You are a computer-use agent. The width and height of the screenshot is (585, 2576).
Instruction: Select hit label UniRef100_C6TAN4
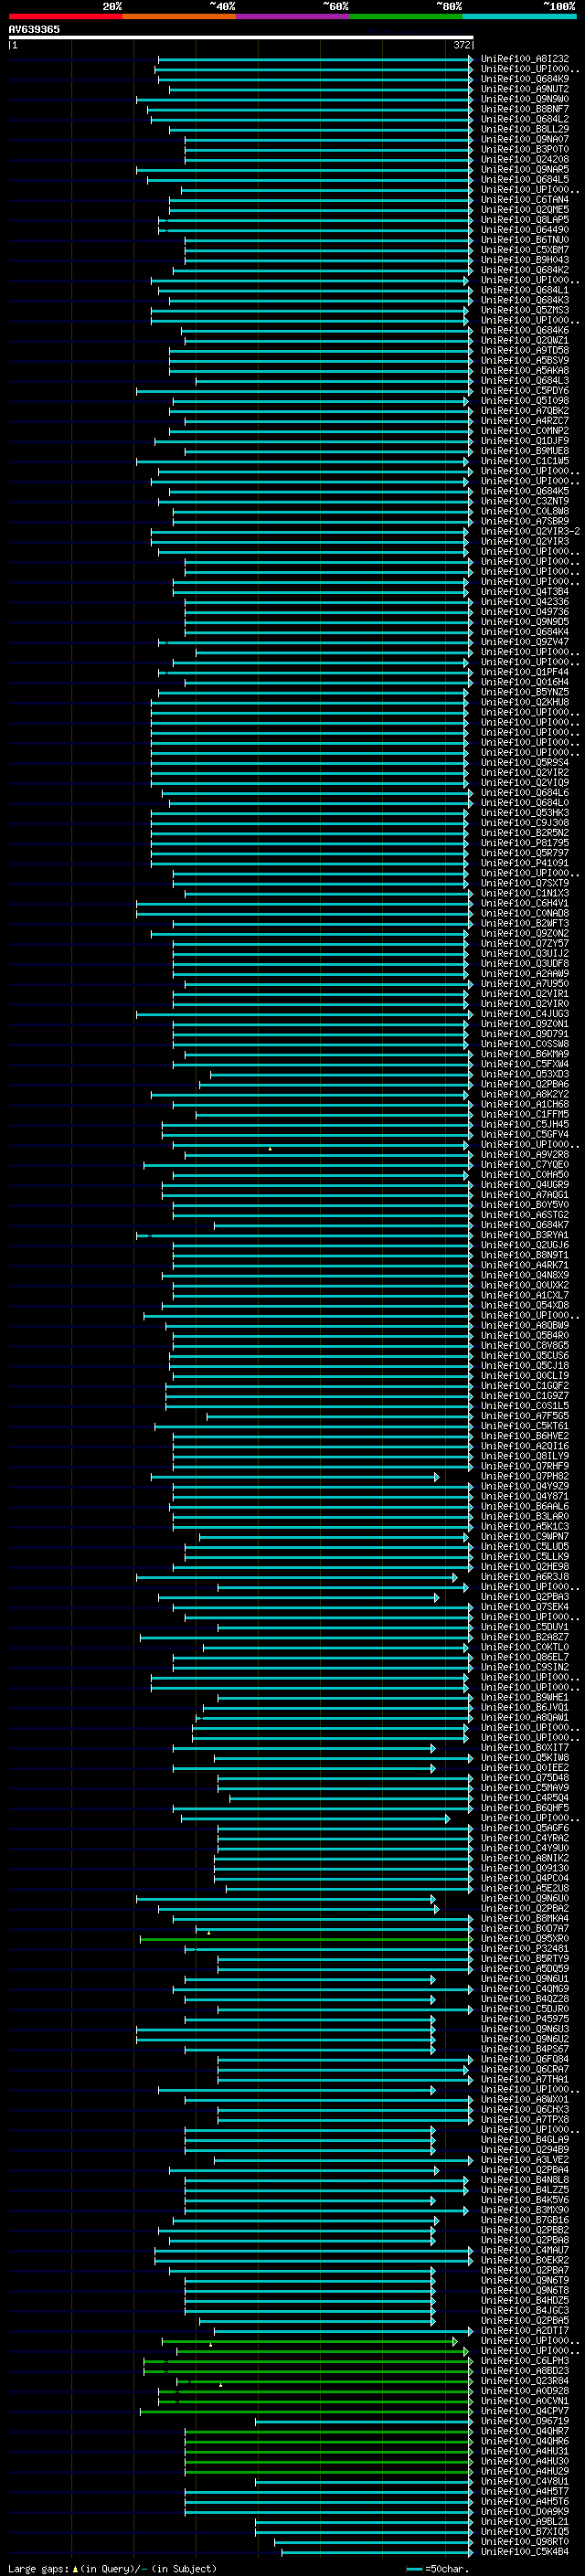tap(525, 200)
